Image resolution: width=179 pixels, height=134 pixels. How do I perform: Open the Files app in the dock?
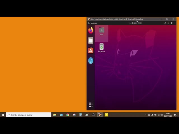coord(91,40)
